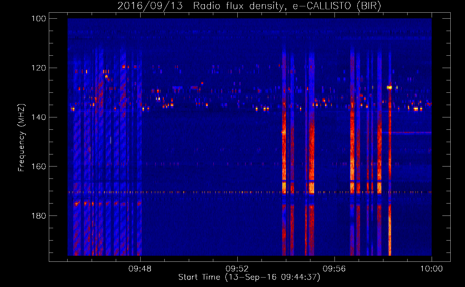Screen dimensions: 465x287
Task: Click the 'Frequency (MHZ)' axis label
Action: click(x=22, y=138)
